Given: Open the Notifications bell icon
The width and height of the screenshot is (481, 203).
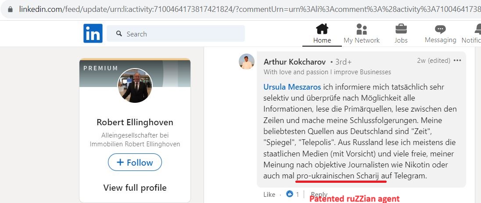Looking at the screenshot, I should click(x=477, y=29).
